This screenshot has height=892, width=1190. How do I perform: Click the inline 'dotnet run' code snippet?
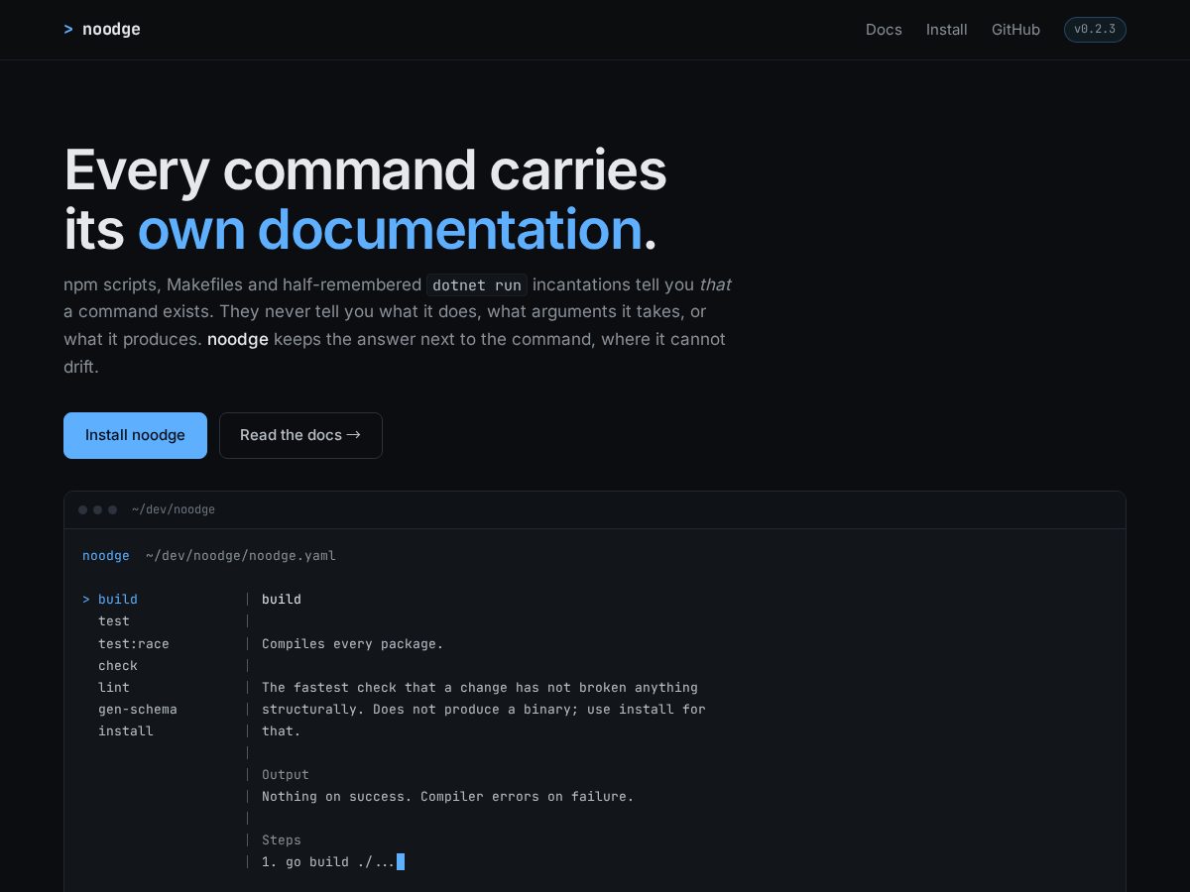coord(477,285)
